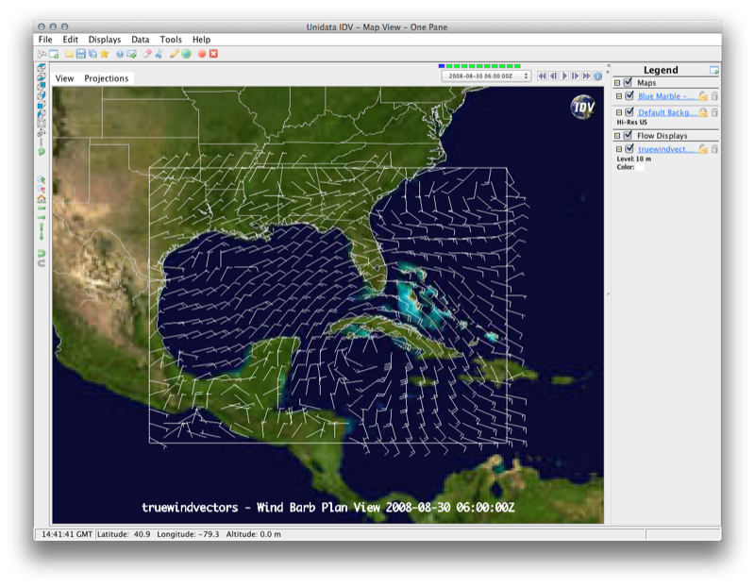The image size is (755, 587).
Task: Open the animation time dropdown
Action: click(485, 75)
